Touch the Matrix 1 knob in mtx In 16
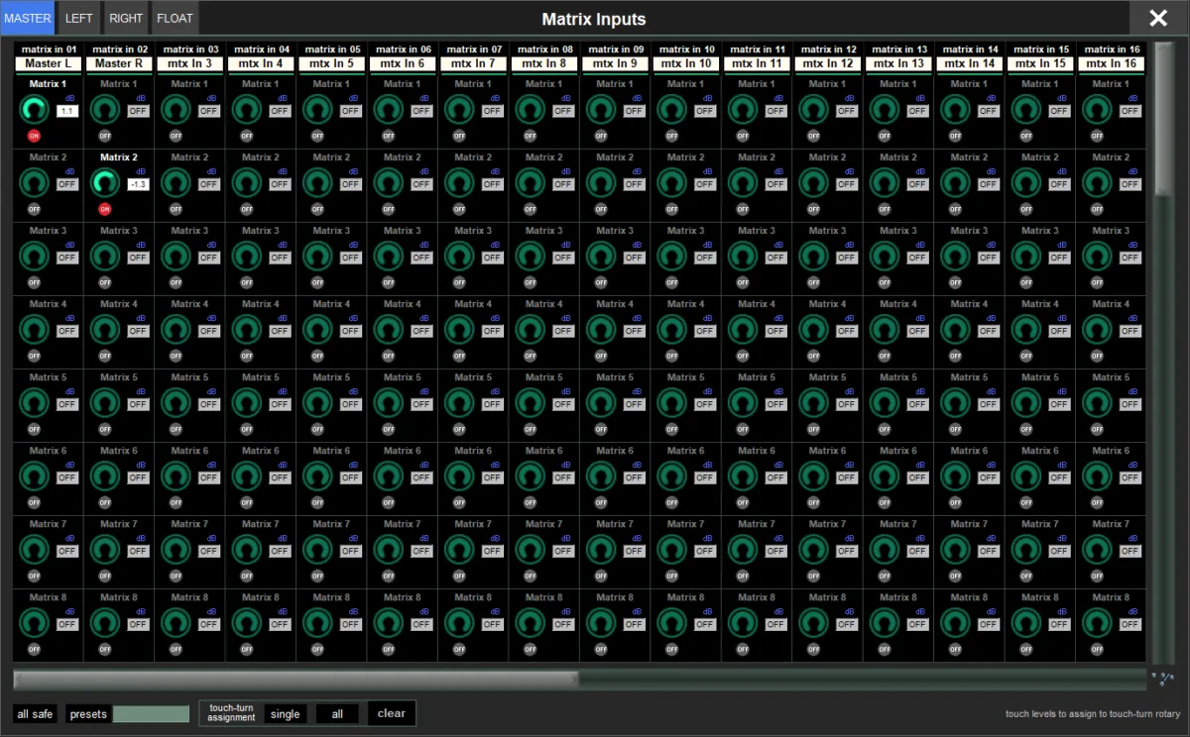The height and width of the screenshot is (737, 1190). point(1099,109)
